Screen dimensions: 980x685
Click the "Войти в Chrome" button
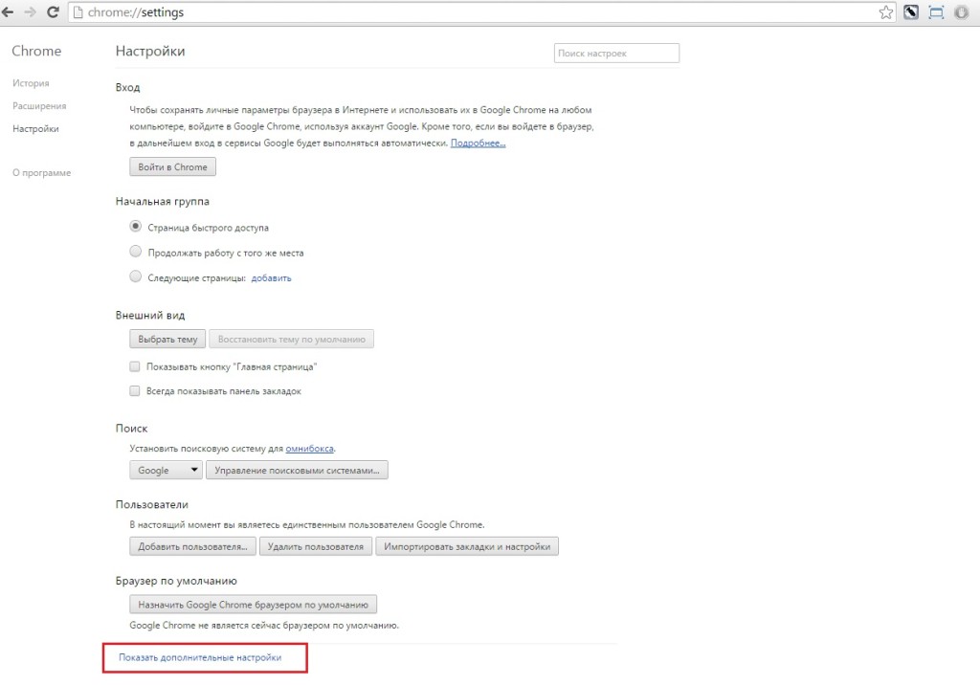(x=172, y=166)
